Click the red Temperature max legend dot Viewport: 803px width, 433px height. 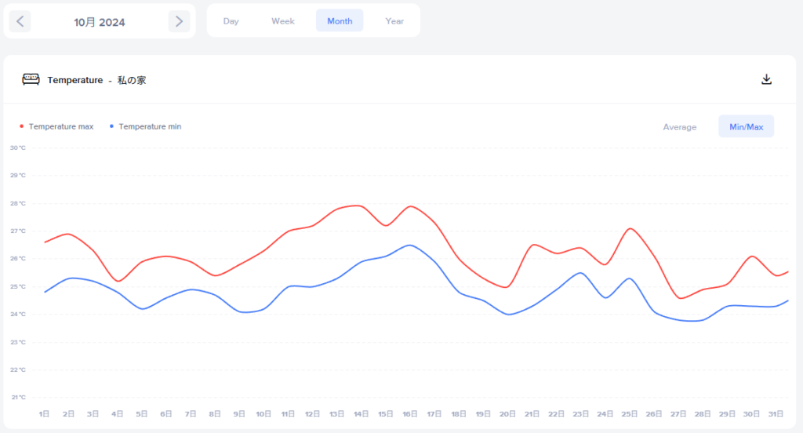21,126
